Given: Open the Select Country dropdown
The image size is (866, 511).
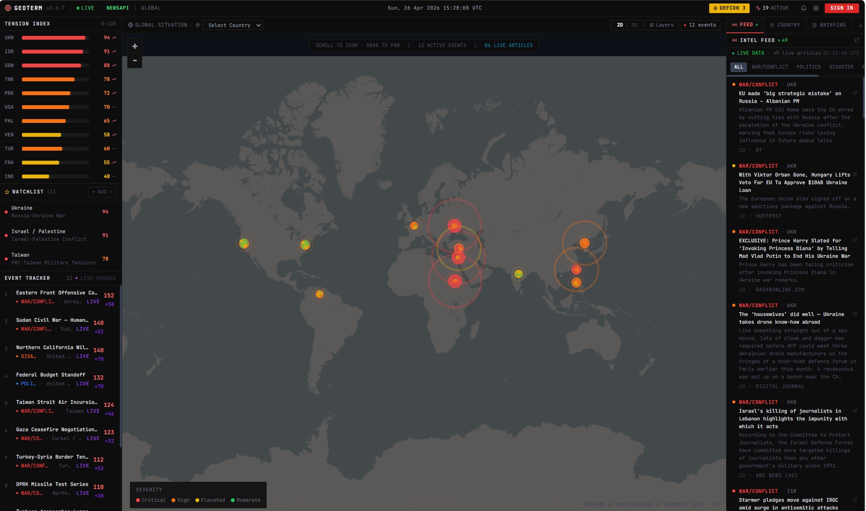Looking at the screenshot, I should pyautogui.click(x=232, y=25).
